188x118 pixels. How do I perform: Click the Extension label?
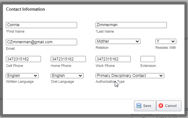click(148, 66)
